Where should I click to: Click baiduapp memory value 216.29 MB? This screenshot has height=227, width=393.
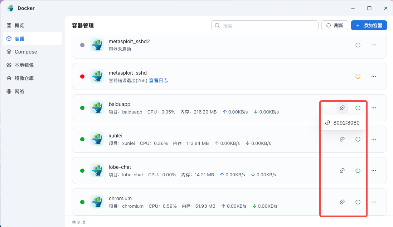click(x=205, y=112)
